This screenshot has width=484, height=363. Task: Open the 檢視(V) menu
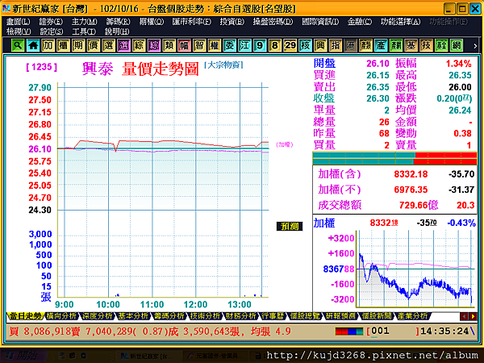19,31
